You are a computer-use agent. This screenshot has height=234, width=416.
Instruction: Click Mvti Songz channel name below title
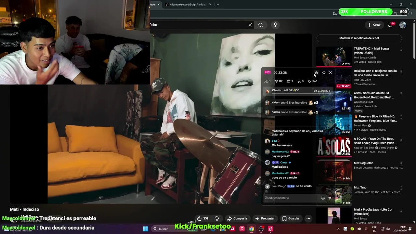[30, 216]
